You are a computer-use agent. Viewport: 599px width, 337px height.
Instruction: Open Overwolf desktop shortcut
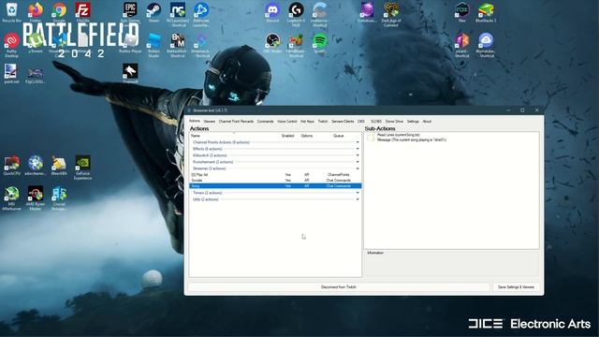130,74
